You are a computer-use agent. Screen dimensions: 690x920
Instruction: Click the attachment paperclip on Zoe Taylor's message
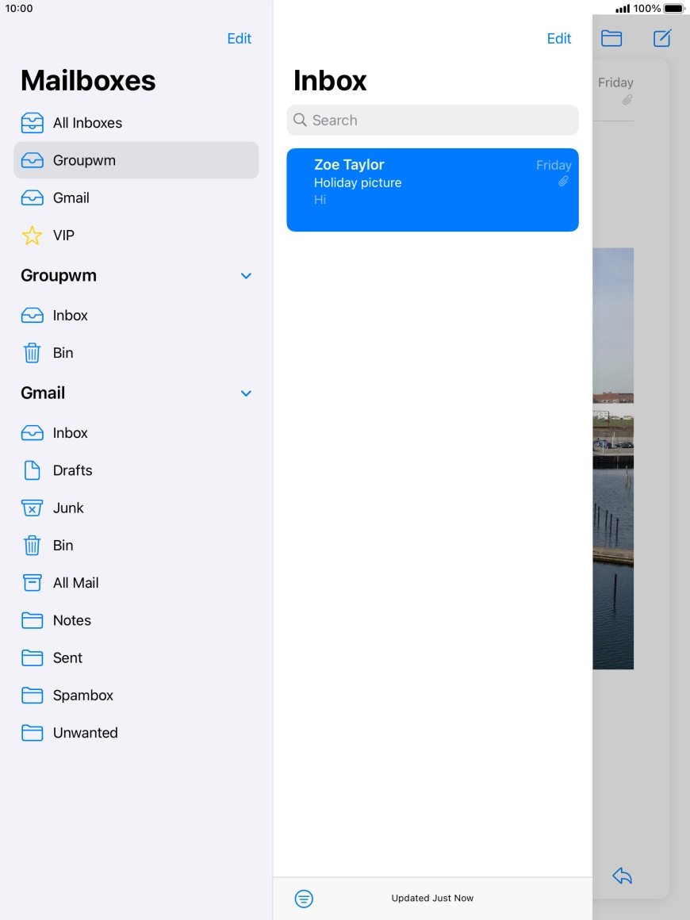tap(563, 182)
